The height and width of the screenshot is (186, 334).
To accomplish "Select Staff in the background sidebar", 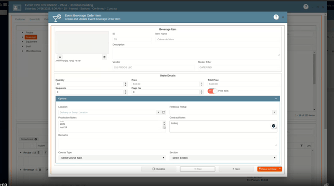I will click(28, 47).
